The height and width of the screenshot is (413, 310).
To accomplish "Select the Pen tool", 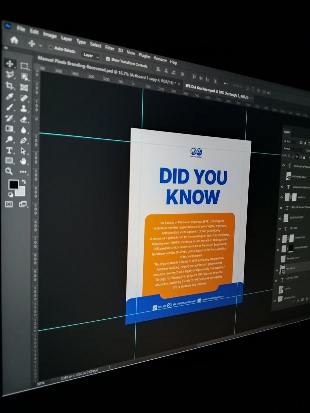I will [x=24, y=140].
